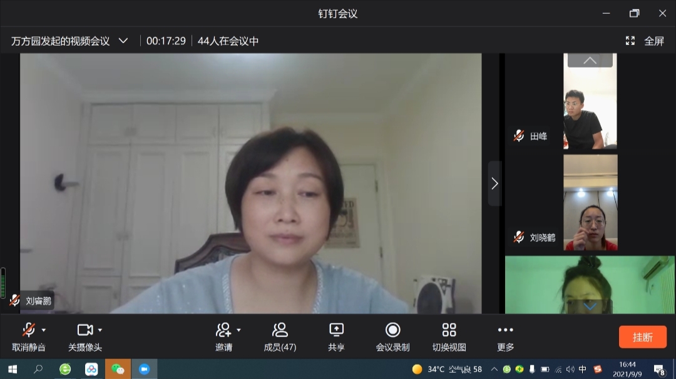Click the 全屏 text label
Viewport: 676px width, 379px height.
tap(654, 41)
